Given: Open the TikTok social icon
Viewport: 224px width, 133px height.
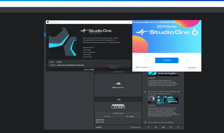Looking at the screenshot, I should [178, 127].
